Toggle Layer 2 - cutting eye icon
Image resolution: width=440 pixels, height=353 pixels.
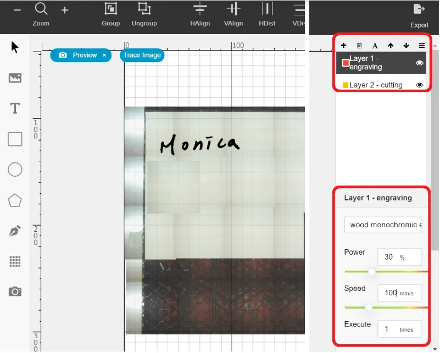tap(419, 85)
